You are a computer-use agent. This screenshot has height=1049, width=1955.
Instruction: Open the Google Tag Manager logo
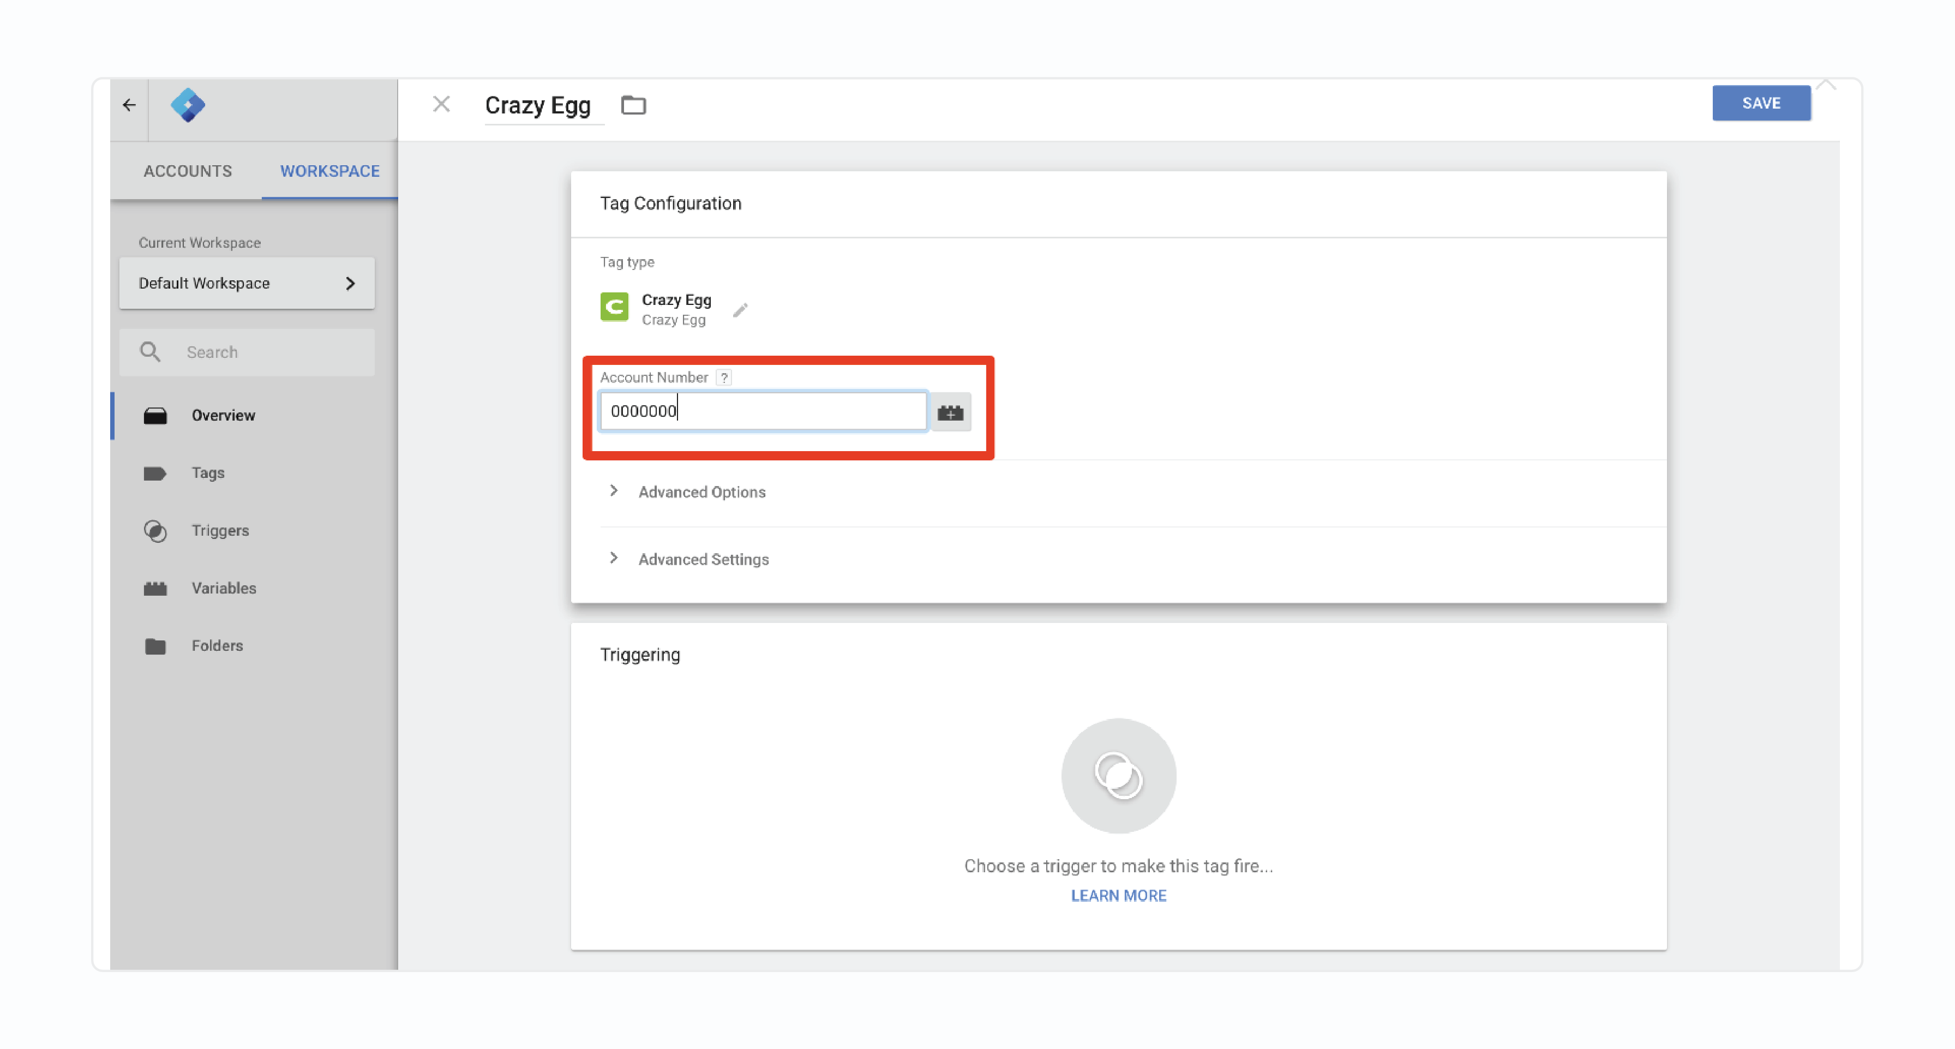click(188, 105)
